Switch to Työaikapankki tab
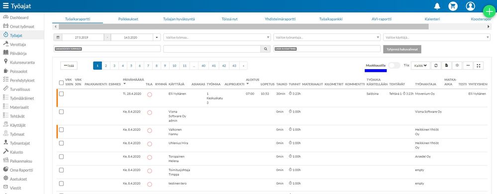The height and width of the screenshot is (194, 497). 331,19
